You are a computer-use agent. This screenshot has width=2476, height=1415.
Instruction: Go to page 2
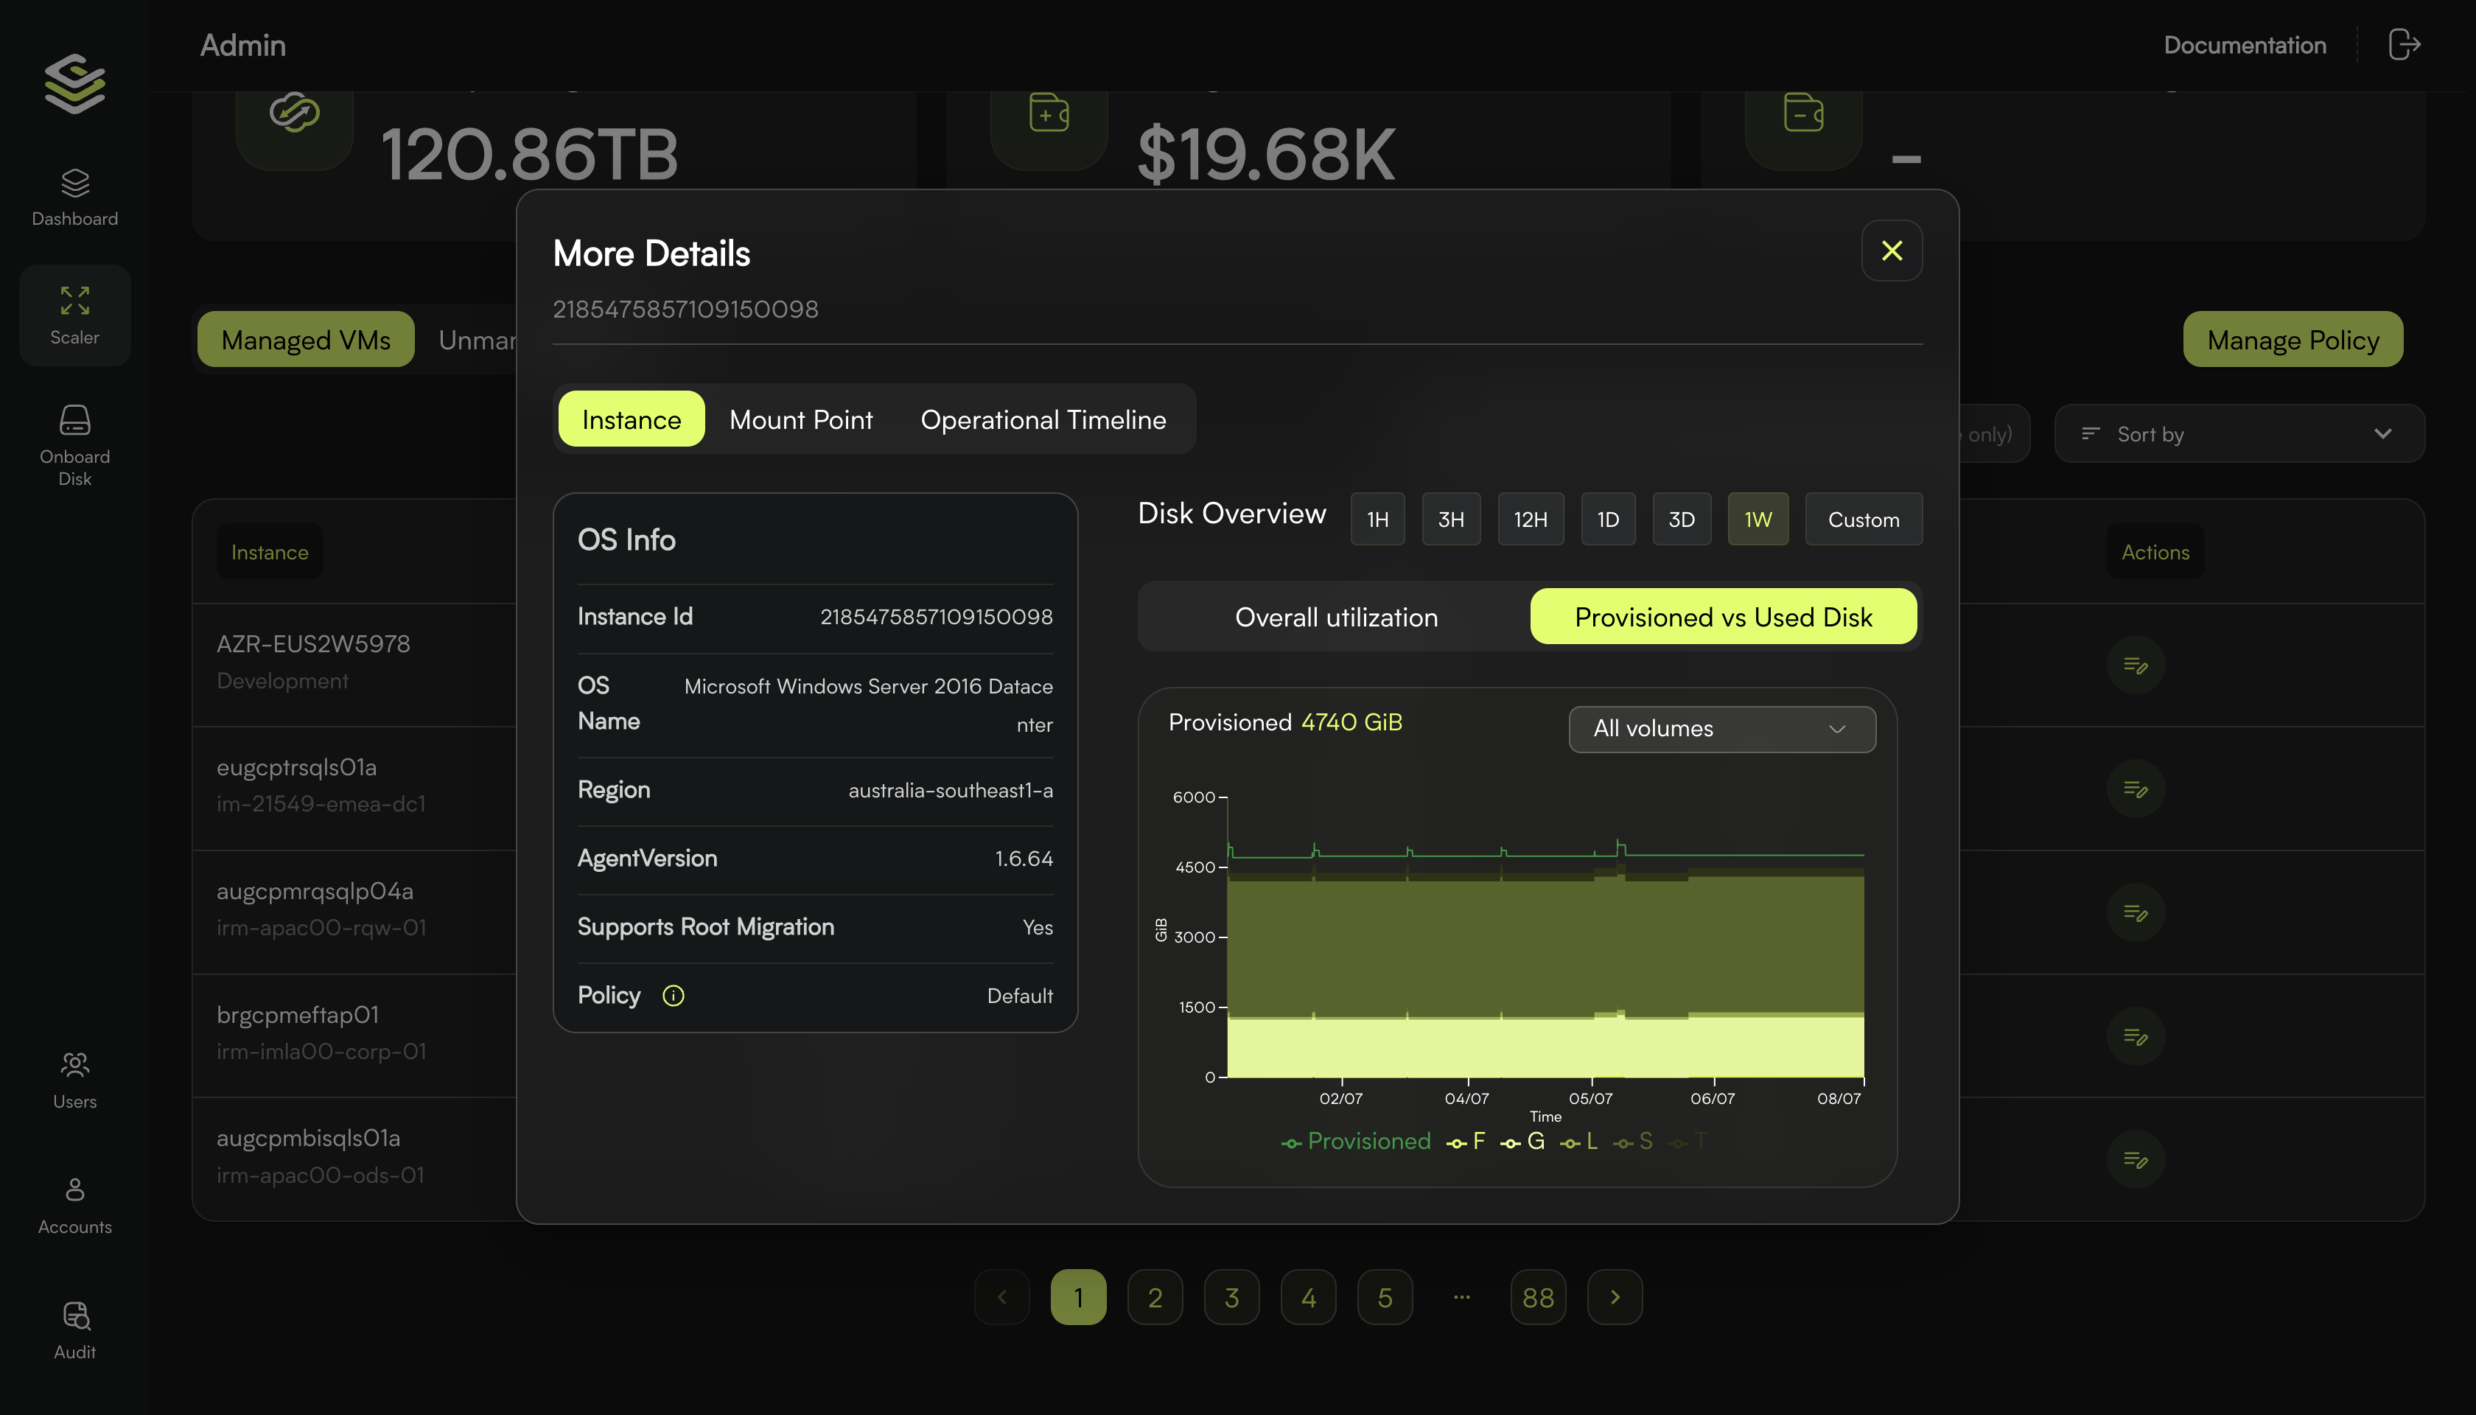pos(1155,1296)
